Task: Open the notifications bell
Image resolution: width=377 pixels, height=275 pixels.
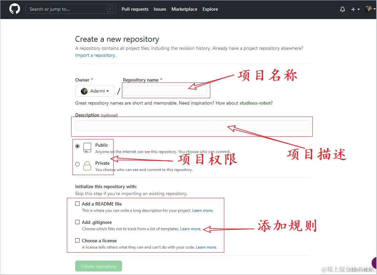Action: point(342,9)
